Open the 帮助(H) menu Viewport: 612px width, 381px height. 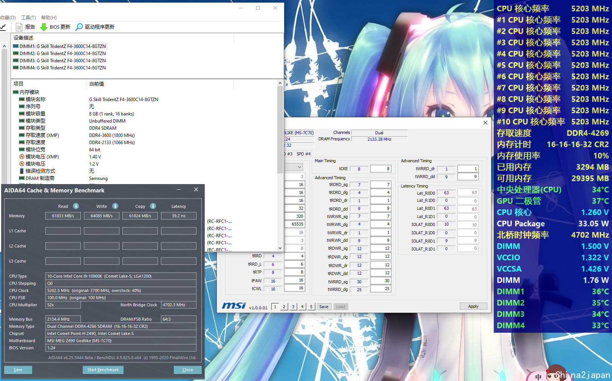49,18
